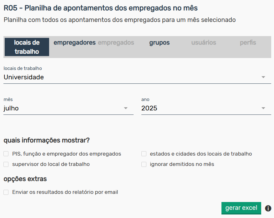
Task: Enable Enviar os resultados por email checkbox
Action: coord(6,192)
